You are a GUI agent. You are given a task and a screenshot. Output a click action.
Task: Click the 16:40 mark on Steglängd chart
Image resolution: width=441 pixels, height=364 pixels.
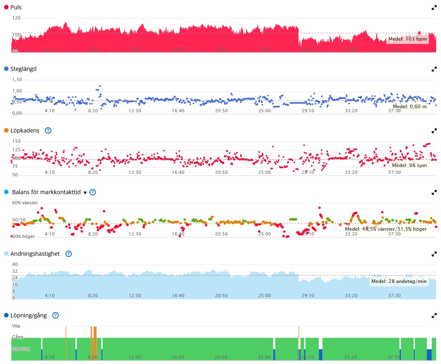(178, 111)
